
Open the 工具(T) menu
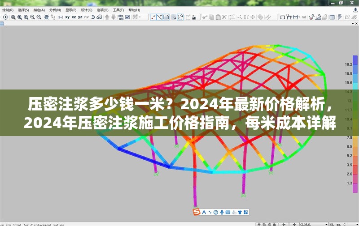pyautogui.click(x=118, y=10)
